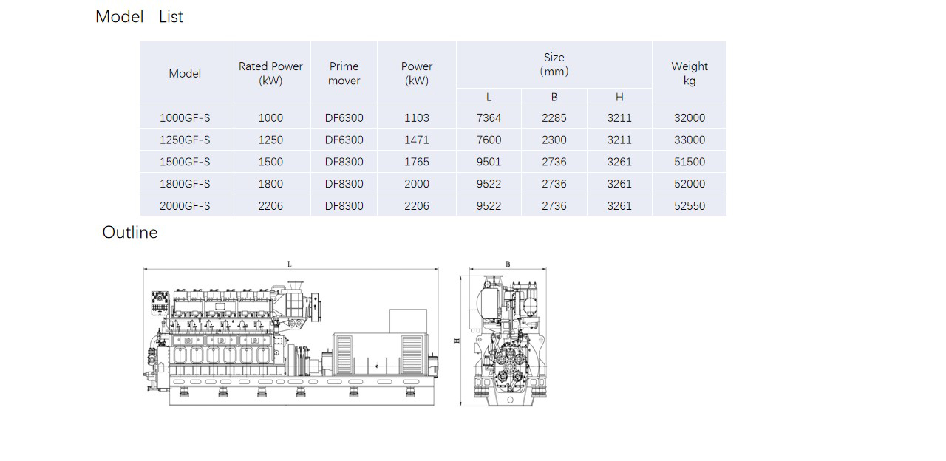946x461 pixels.
Task: Click the 'Weight kg' column header
Action: (690, 73)
